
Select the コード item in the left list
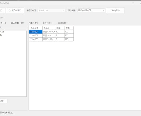[x=2, y=32]
